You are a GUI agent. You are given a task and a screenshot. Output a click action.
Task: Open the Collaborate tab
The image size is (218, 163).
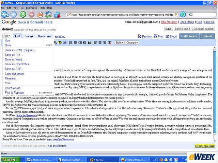tap(189, 36)
